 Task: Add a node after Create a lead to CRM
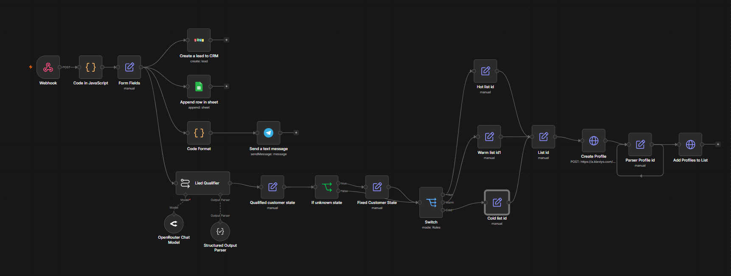pyautogui.click(x=226, y=40)
